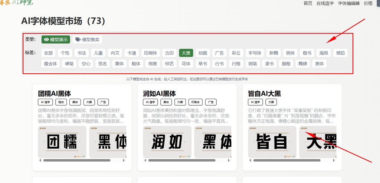Filter by the 海报 tag
Viewport: 380px width, 183px height.
point(324,53)
